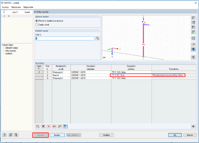Open the Grafika button

(106, 135)
